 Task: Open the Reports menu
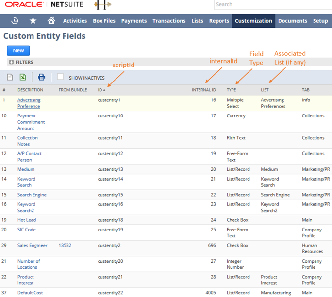[219, 21]
